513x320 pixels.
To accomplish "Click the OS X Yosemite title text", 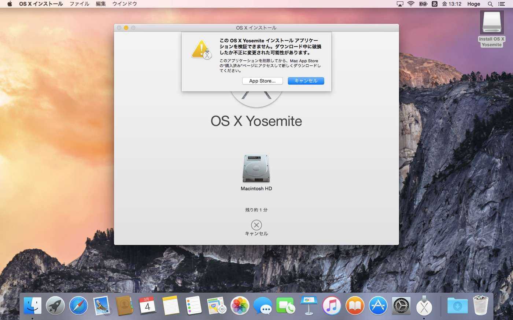I will click(x=256, y=121).
